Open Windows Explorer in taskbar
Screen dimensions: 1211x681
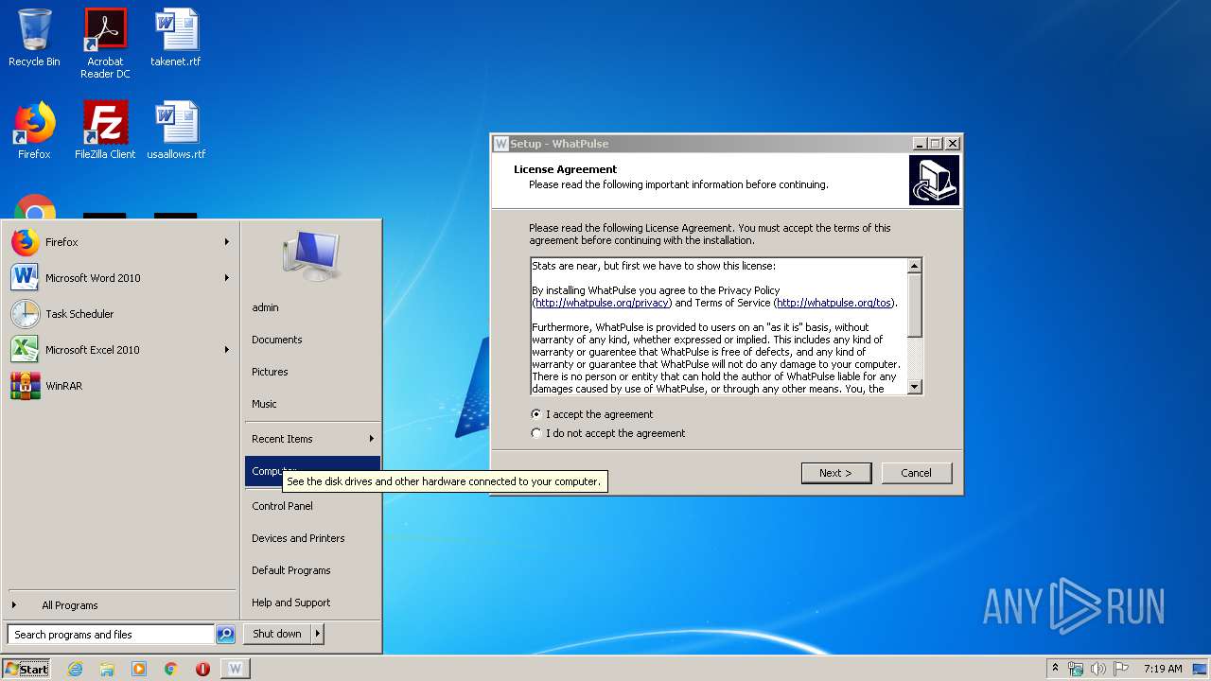107,669
